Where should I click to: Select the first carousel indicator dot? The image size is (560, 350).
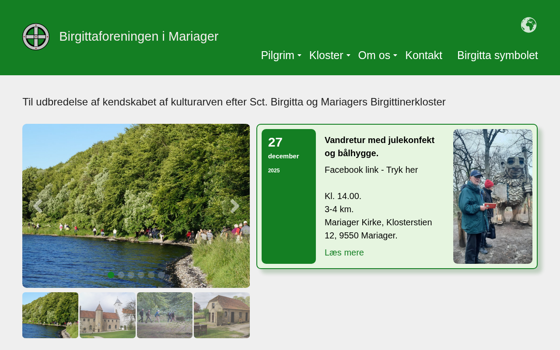111,275
